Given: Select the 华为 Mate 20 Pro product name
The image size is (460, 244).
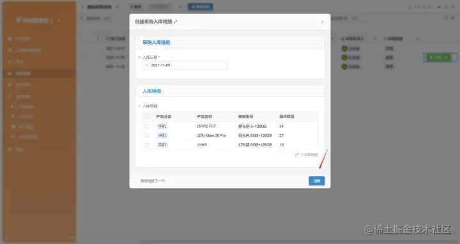Looking at the screenshot, I should pos(211,135).
